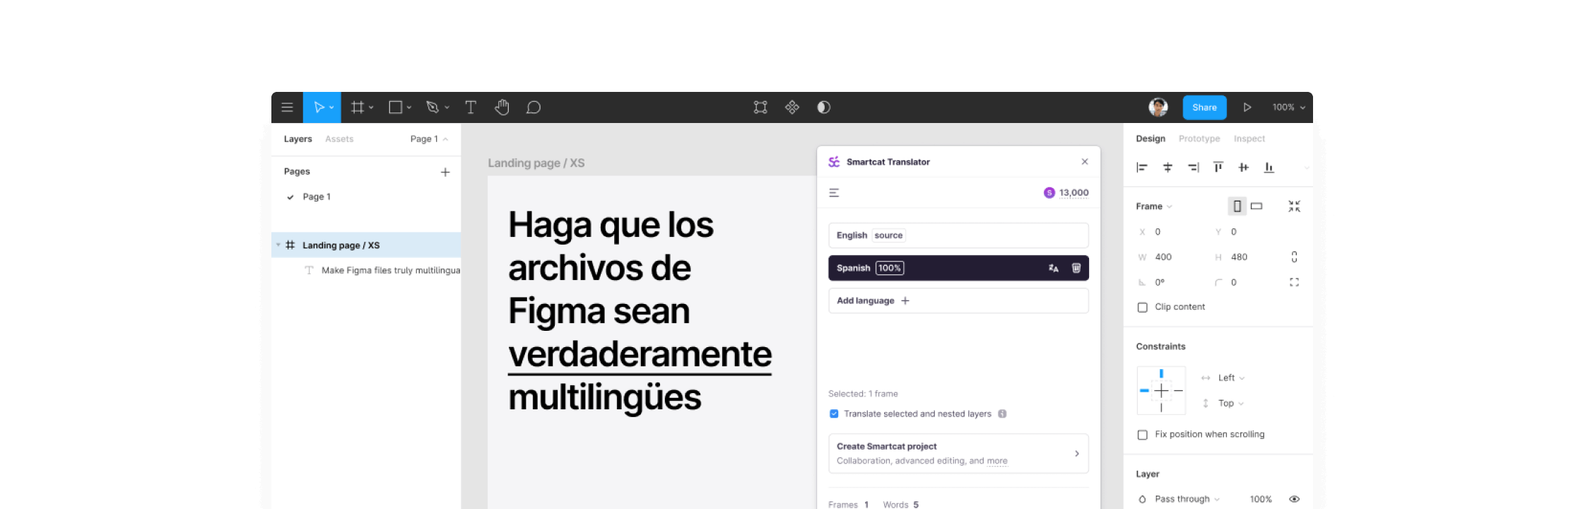
Task: Toggle layer visibility eye icon
Action: pos(1294,499)
